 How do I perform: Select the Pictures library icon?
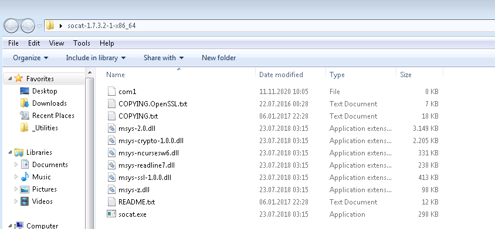tap(25, 189)
